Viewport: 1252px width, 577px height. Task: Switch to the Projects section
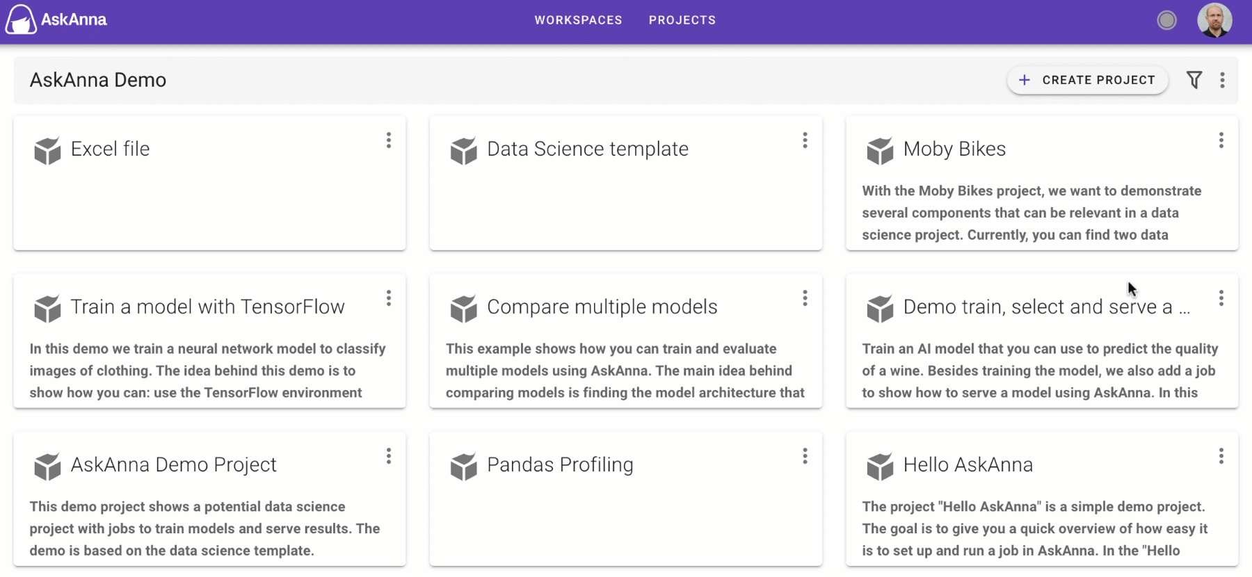(x=682, y=20)
